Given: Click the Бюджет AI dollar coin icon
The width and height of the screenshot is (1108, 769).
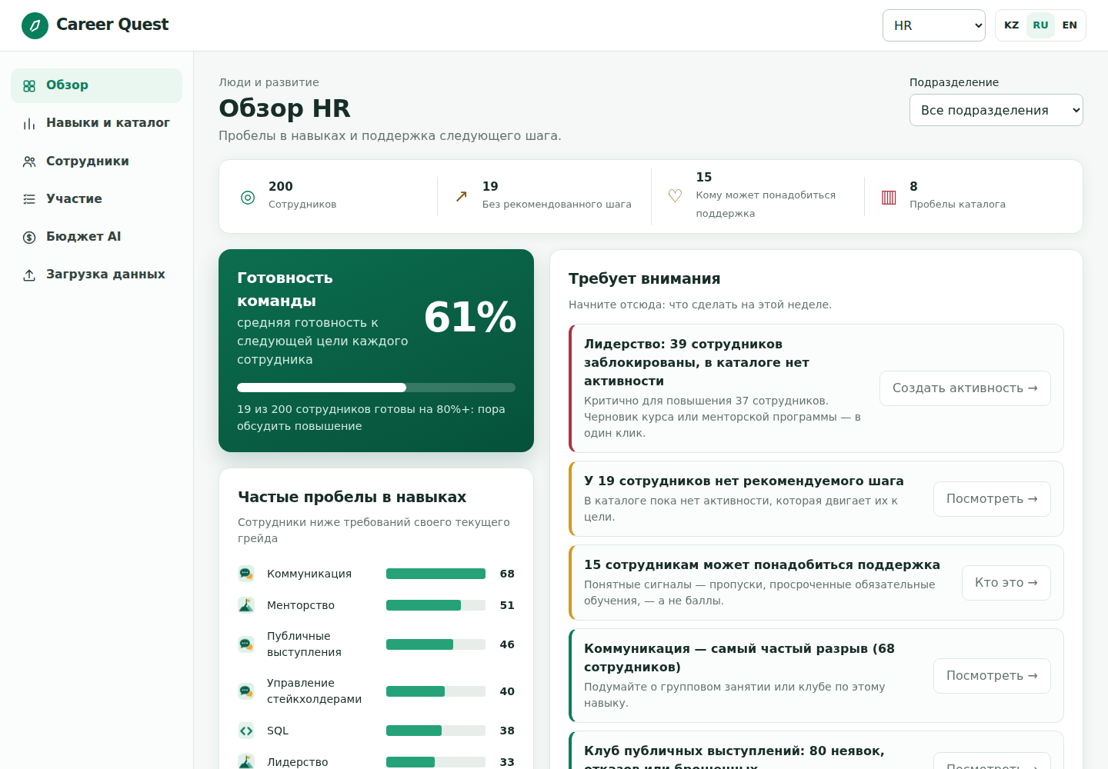Looking at the screenshot, I should coord(29,237).
